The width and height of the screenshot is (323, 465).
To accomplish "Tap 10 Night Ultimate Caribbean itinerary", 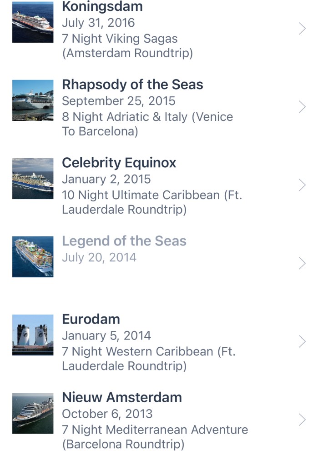I will (151, 195).
